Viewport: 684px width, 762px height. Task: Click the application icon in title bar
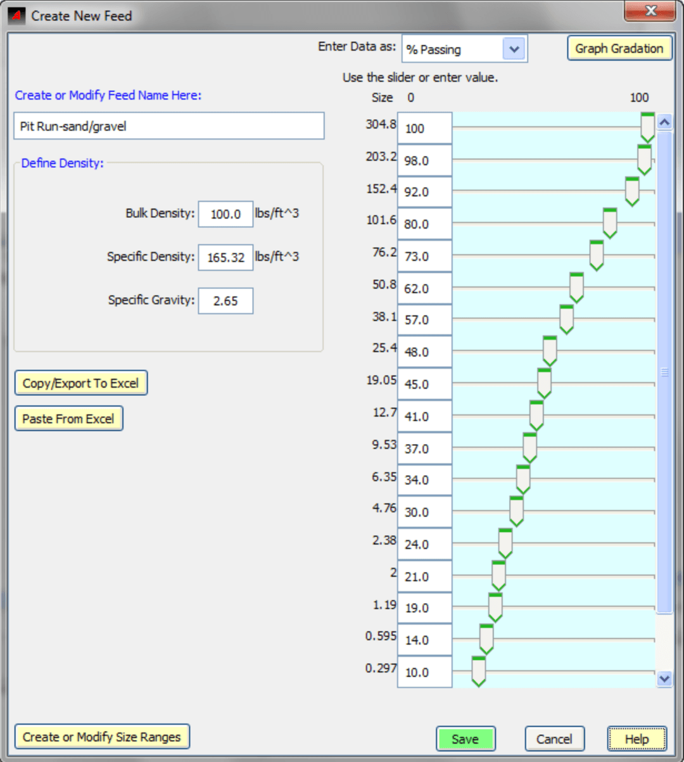(16, 15)
